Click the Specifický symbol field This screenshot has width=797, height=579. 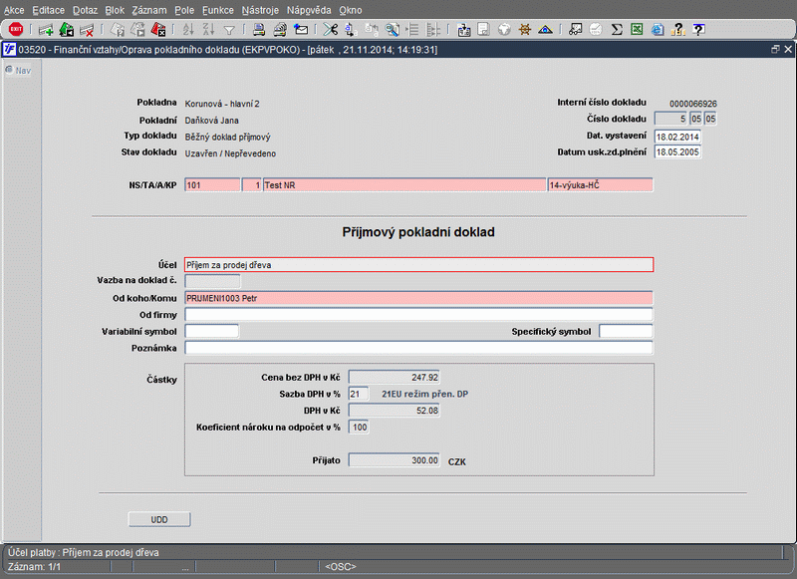[626, 331]
